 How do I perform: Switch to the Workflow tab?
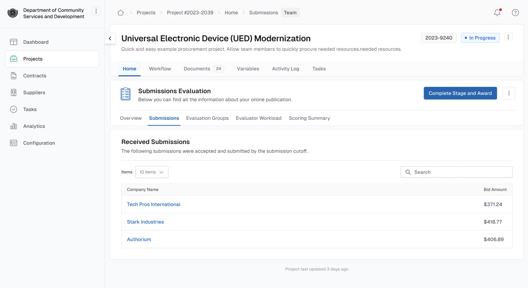point(160,69)
